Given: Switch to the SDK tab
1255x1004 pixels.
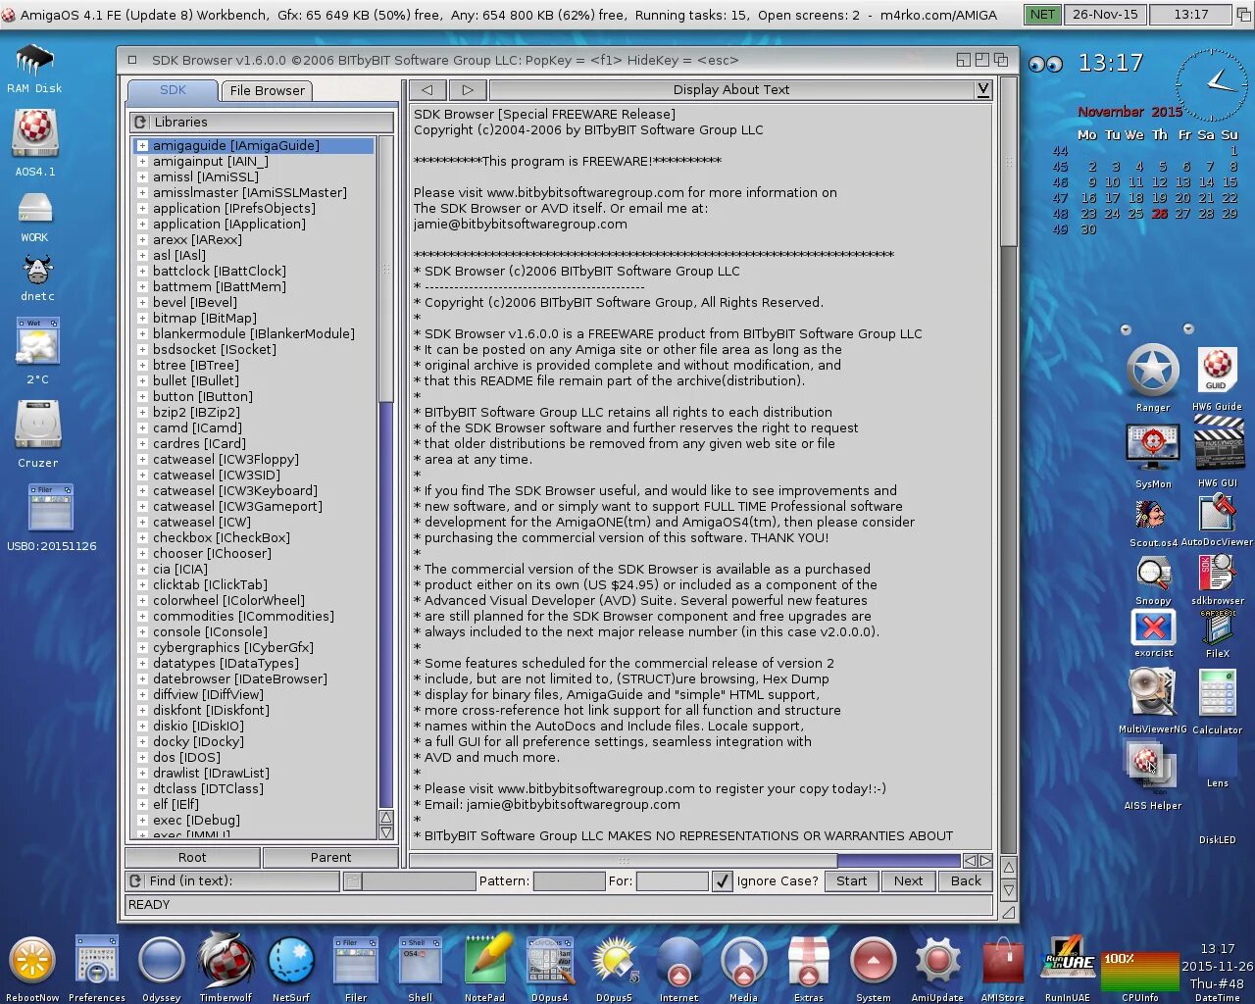Looking at the screenshot, I should [173, 90].
